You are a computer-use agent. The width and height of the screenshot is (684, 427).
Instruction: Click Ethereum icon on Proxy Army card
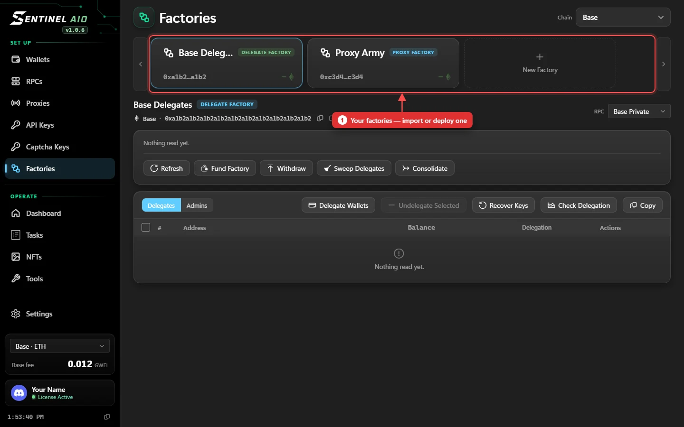click(448, 77)
